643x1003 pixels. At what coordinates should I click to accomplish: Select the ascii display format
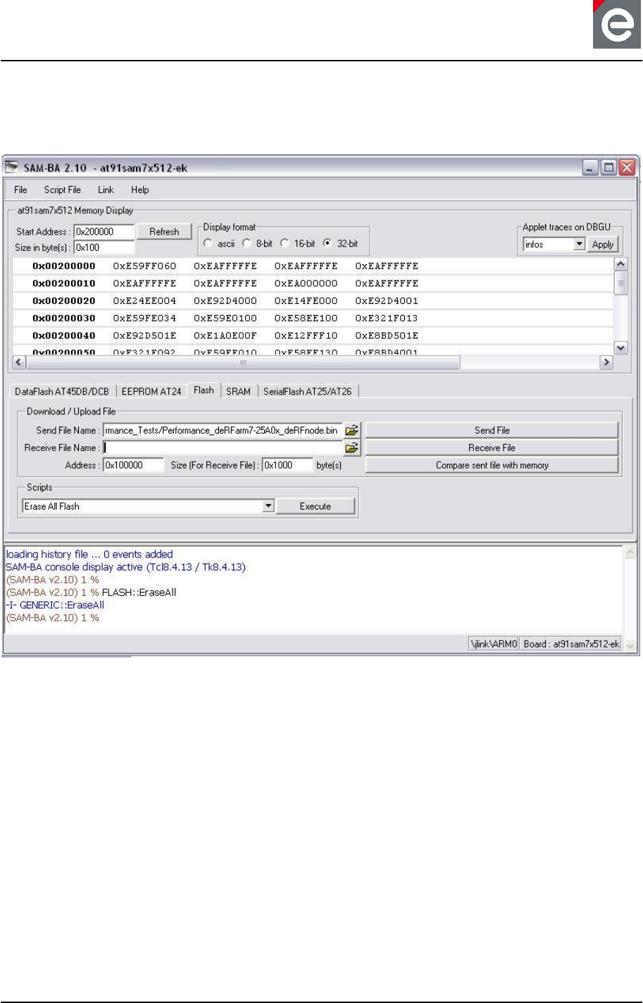[x=208, y=243]
